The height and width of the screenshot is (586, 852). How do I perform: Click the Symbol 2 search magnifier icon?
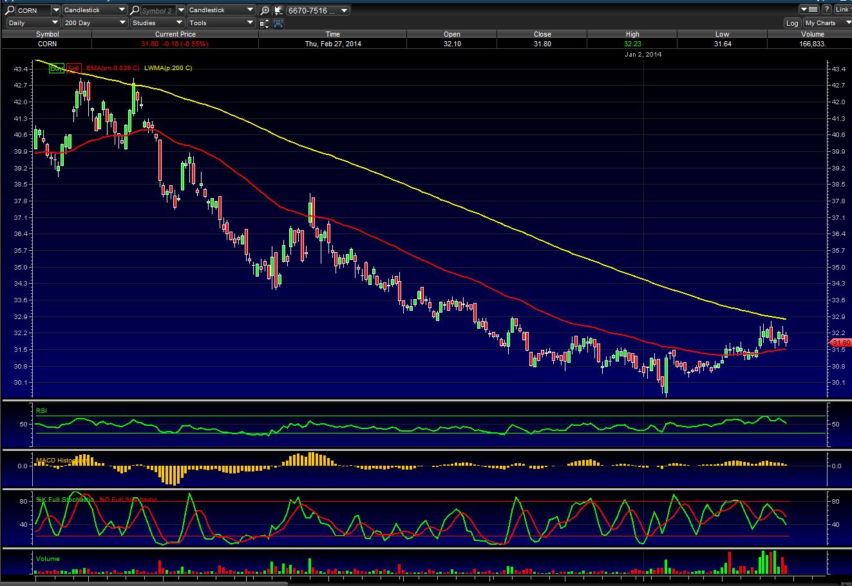[134, 10]
